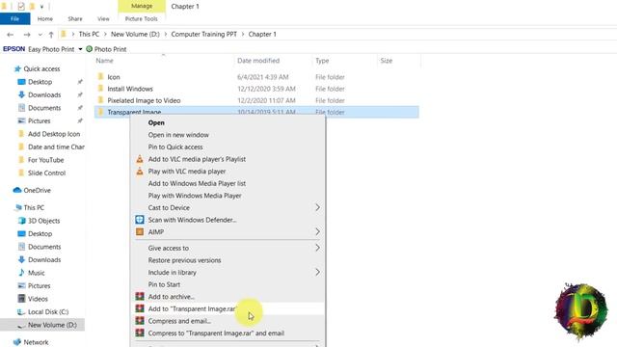
Task: Open Pictures under Quick access
Action: click(39, 120)
